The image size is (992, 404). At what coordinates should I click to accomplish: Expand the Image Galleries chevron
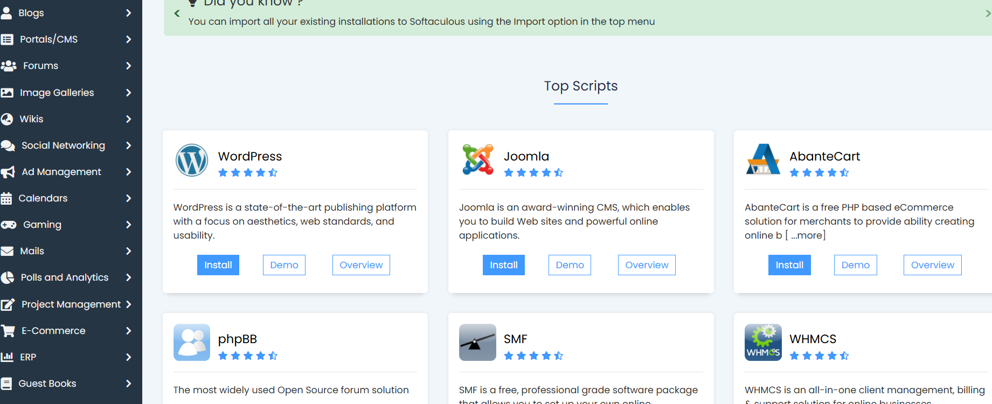click(x=128, y=93)
